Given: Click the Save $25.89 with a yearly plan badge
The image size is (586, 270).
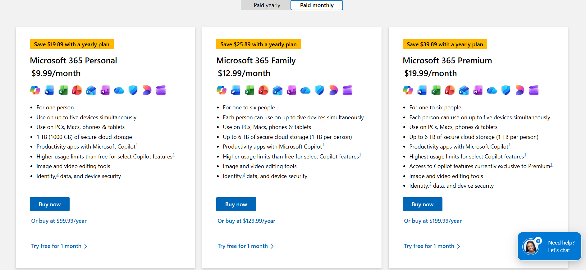Looking at the screenshot, I should click(x=259, y=44).
